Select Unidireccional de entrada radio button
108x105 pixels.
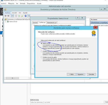[41, 51]
